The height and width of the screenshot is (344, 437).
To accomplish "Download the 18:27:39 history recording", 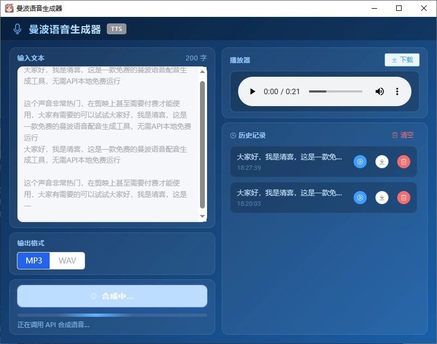I will pyautogui.click(x=382, y=162).
